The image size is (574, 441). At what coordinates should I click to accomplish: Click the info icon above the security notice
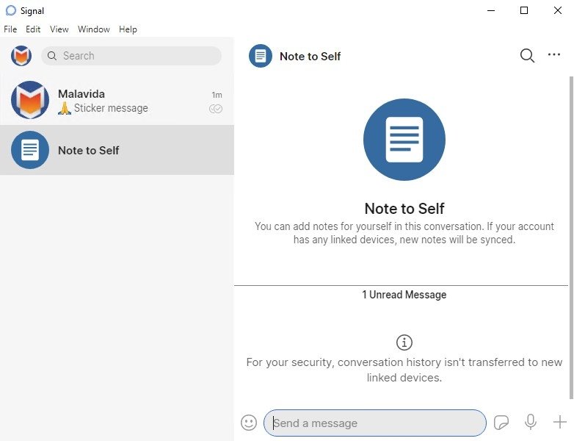tap(404, 343)
